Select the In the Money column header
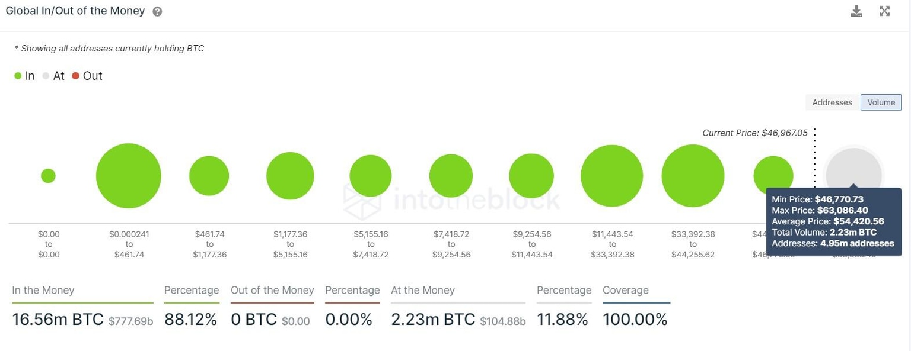The image size is (911, 351). coord(43,290)
